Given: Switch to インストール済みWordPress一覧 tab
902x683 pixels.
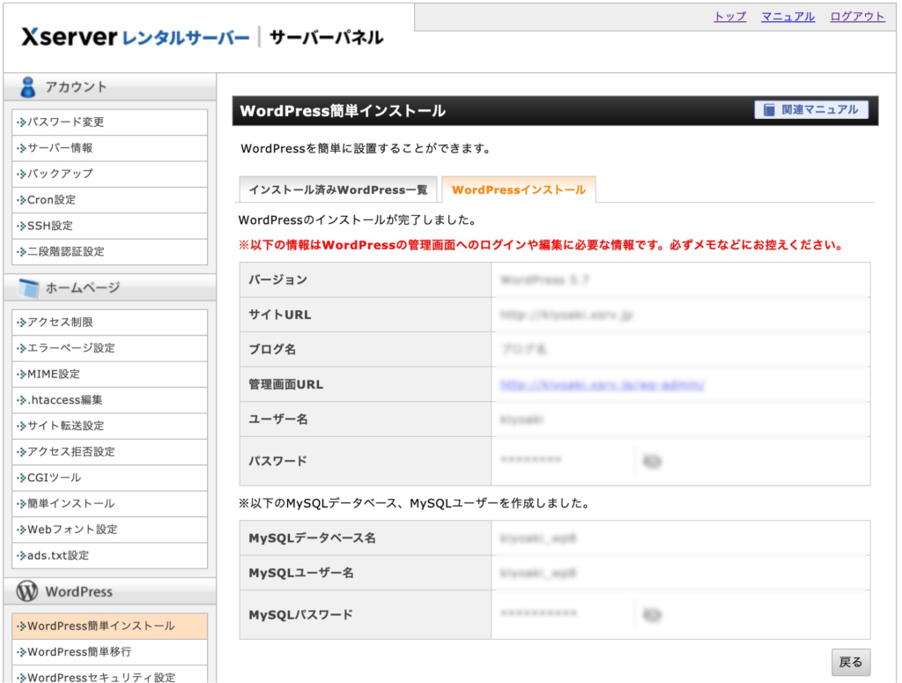Looking at the screenshot, I should 338,189.
